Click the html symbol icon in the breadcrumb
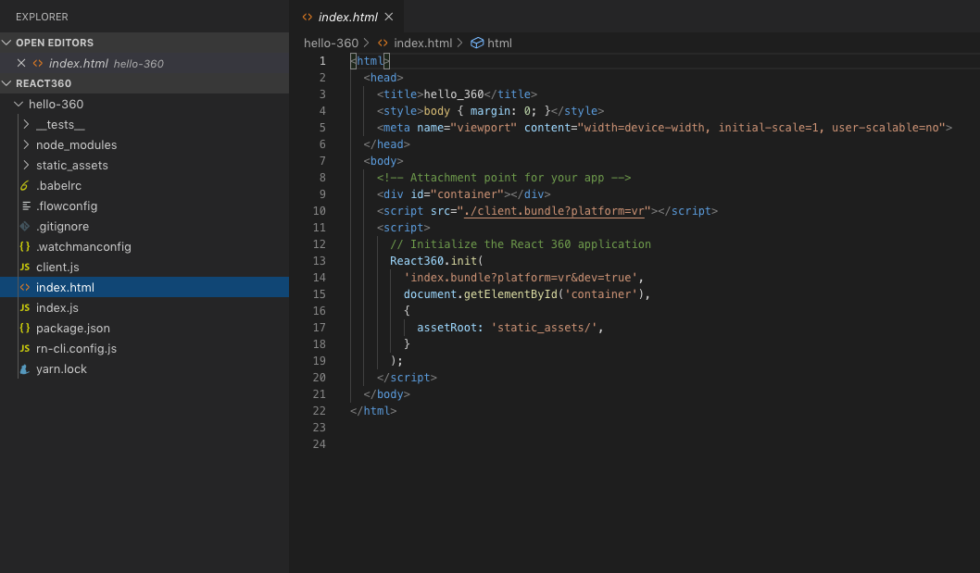Image resolution: width=980 pixels, height=573 pixels. coord(476,43)
